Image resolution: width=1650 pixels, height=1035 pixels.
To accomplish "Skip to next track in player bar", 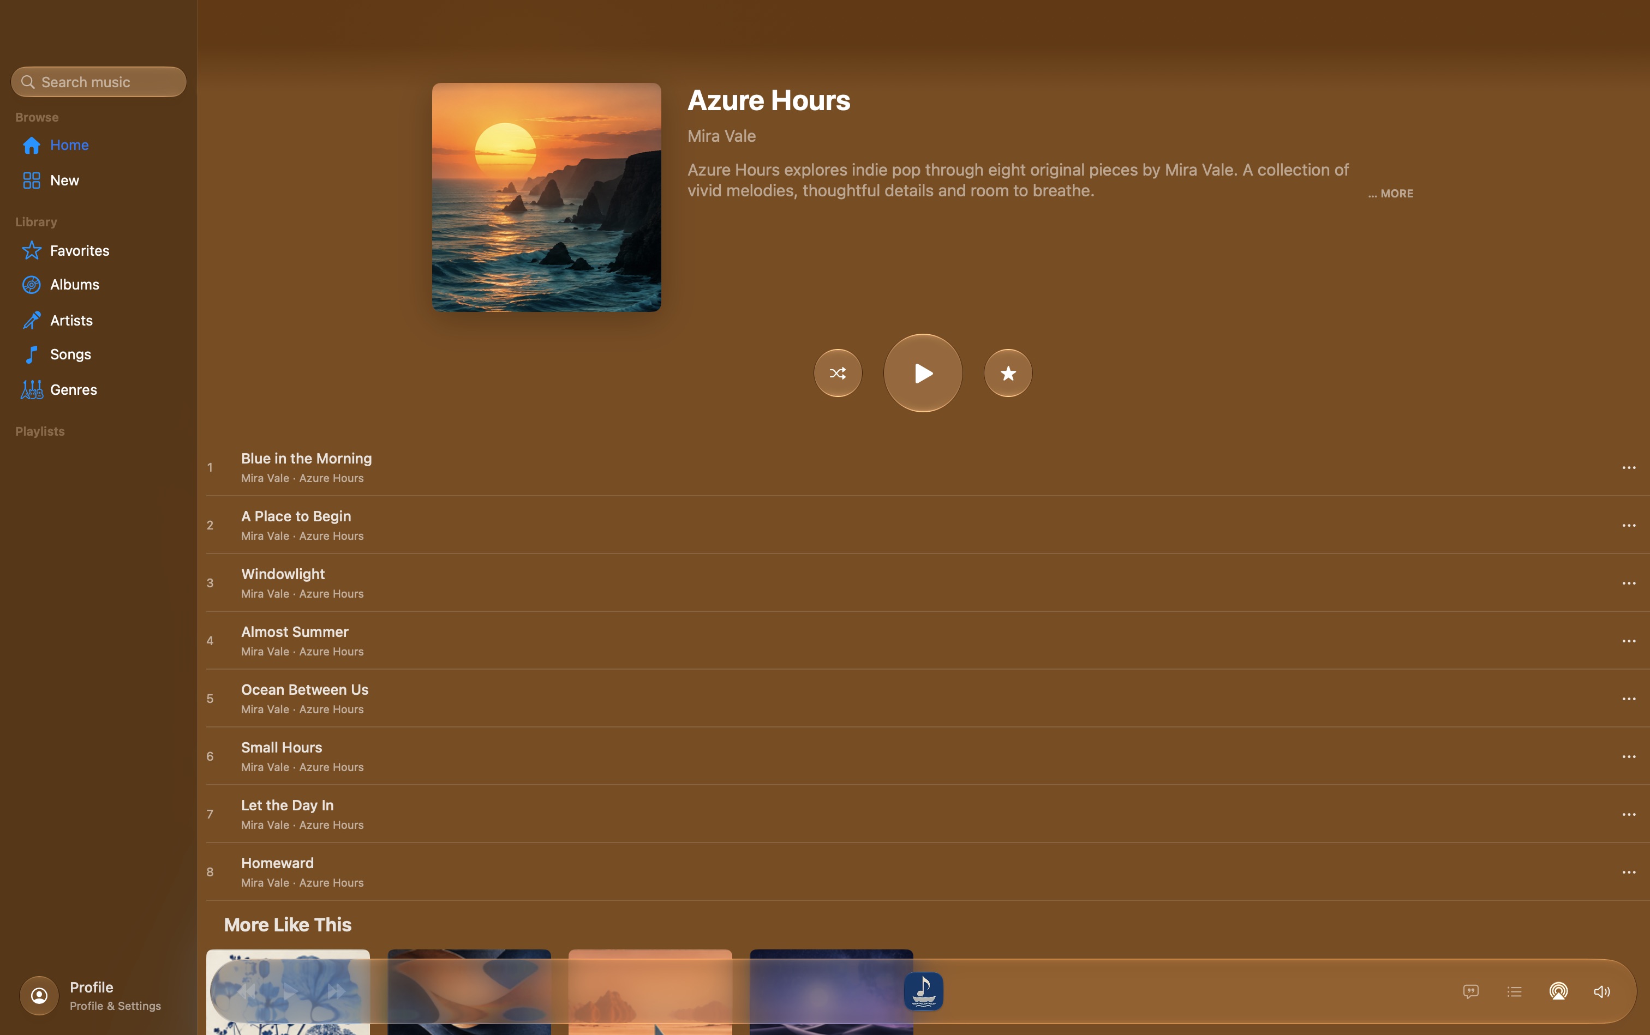I will tap(336, 991).
